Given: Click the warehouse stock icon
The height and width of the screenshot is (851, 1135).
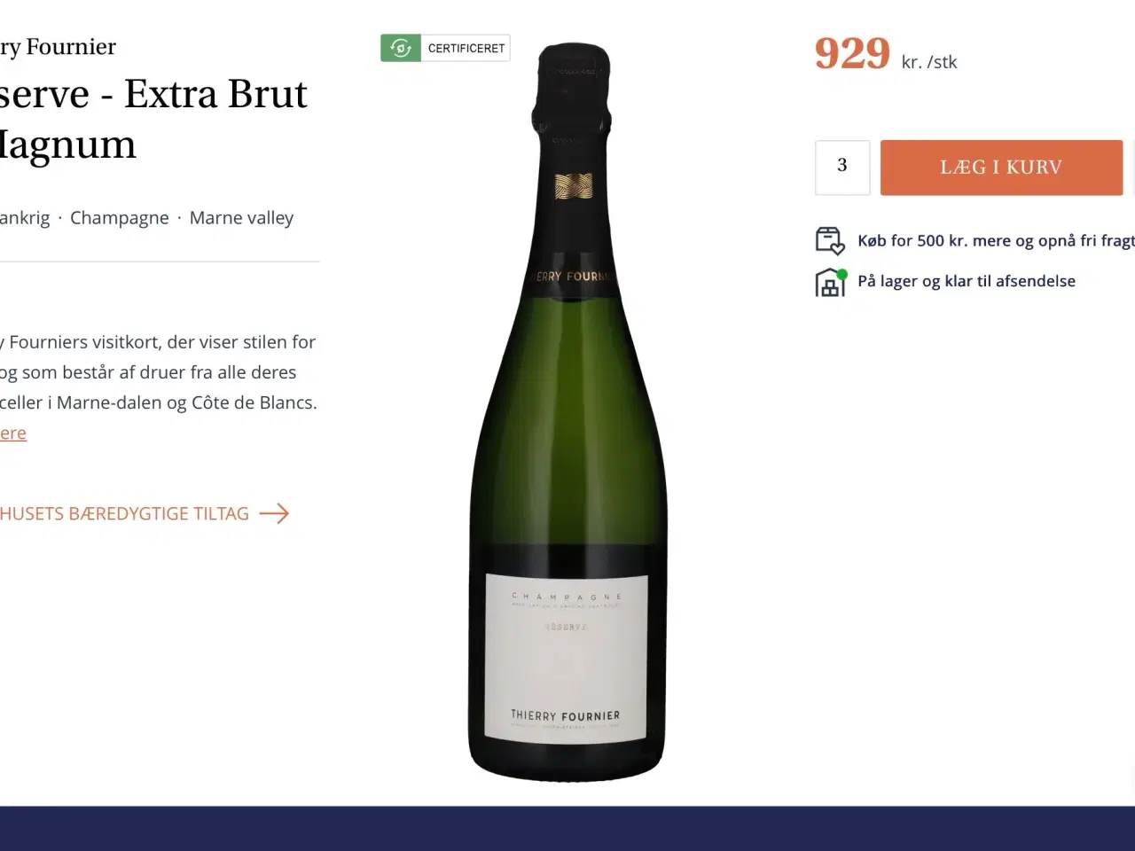Looking at the screenshot, I should [830, 282].
